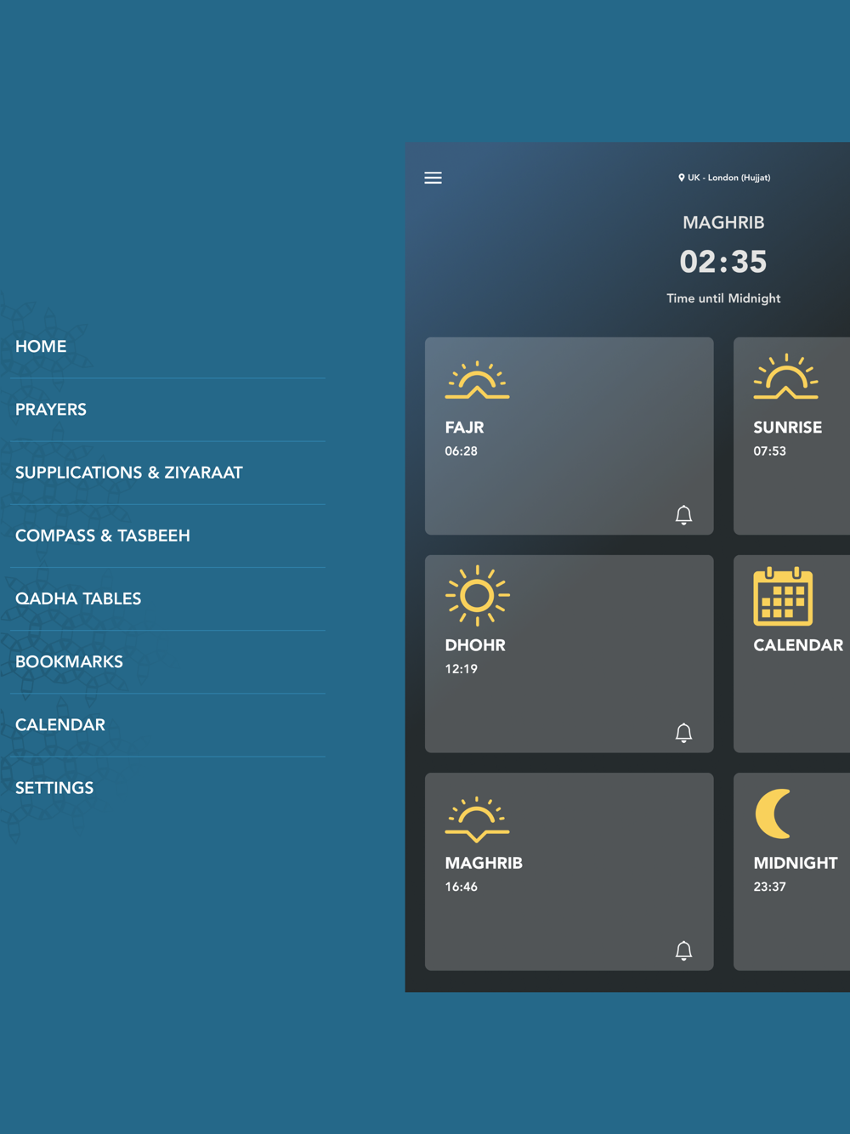Click the MAGHRIB heading above the countdown

click(723, 223)
